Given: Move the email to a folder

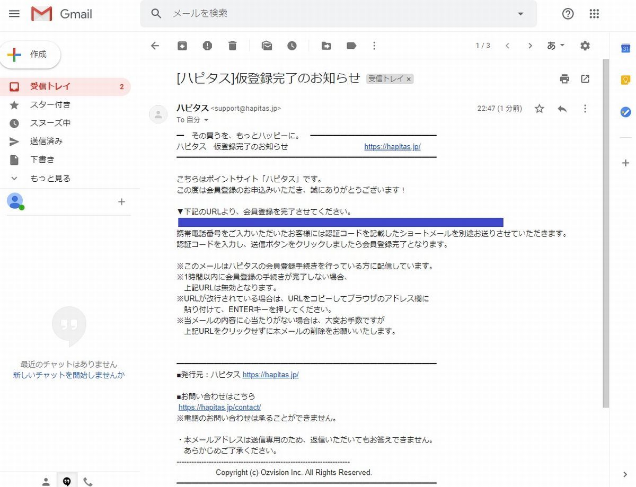Looking at the screenshot, I should (x=326, y=46).
